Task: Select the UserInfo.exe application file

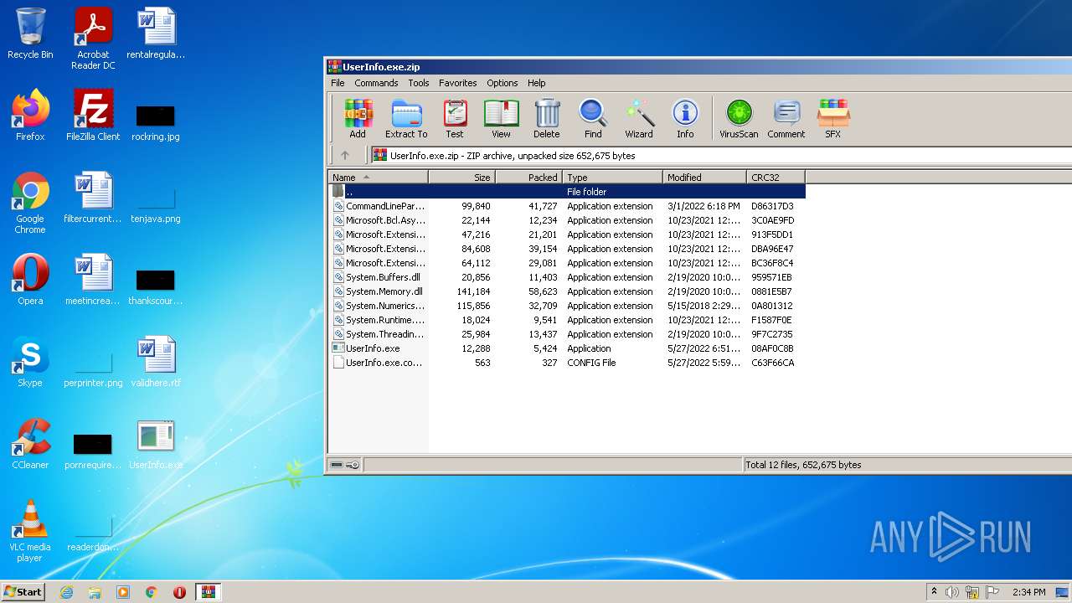Action: 566,348
